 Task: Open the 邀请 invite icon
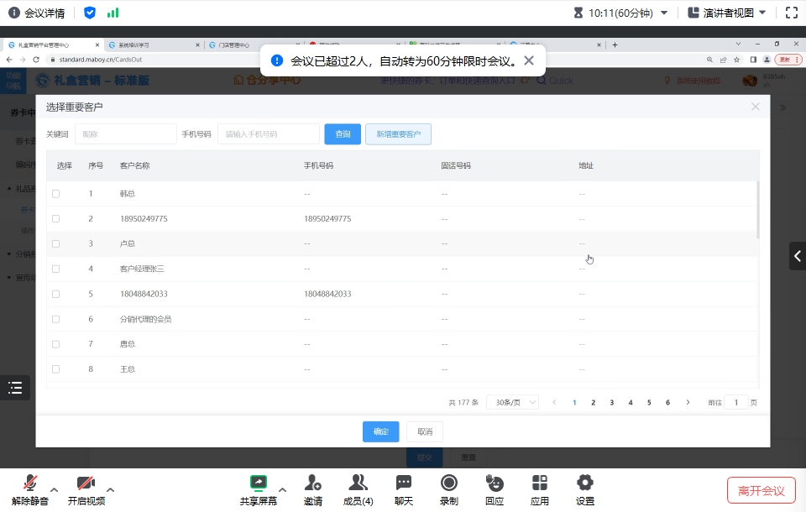point(313,483)
